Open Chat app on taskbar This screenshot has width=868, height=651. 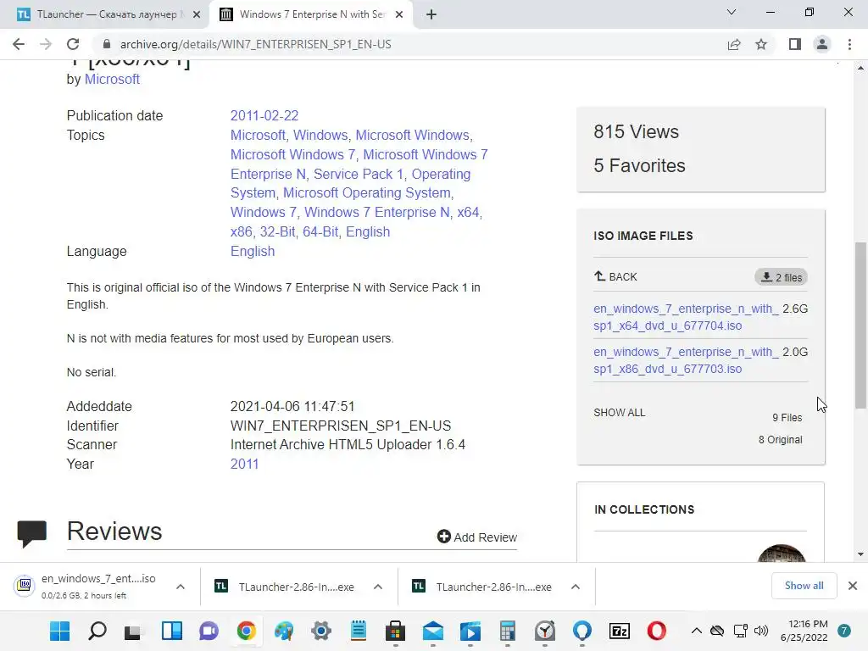pos(209,631)
